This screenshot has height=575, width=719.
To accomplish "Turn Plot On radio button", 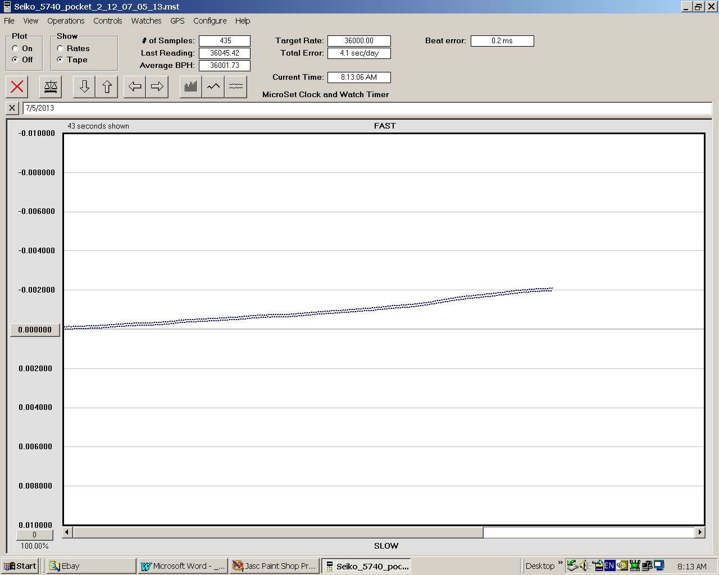I will click(x=15, y=48).
